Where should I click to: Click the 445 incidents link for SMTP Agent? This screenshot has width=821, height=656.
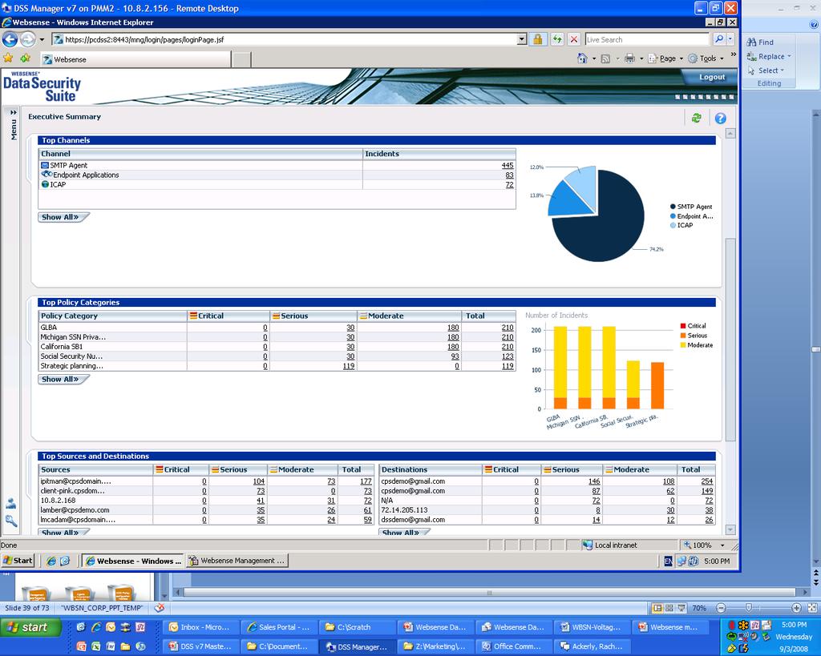tap(508, 165)
